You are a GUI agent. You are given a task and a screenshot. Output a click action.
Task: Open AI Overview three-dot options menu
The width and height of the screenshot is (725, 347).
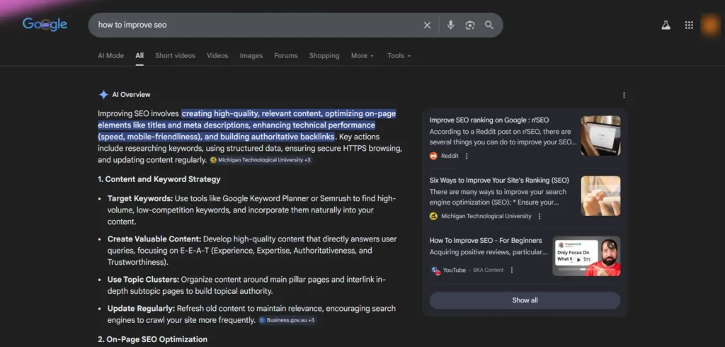click(624, 95)
